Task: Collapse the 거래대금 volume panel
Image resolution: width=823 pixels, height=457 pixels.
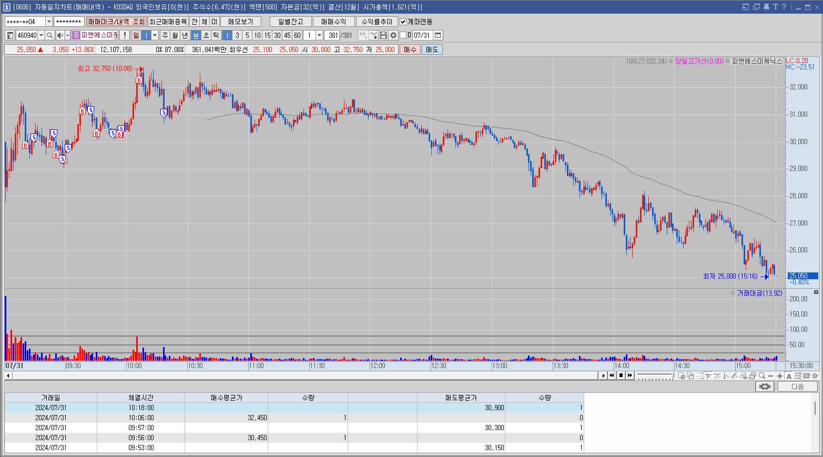Action: click(816, 292)
